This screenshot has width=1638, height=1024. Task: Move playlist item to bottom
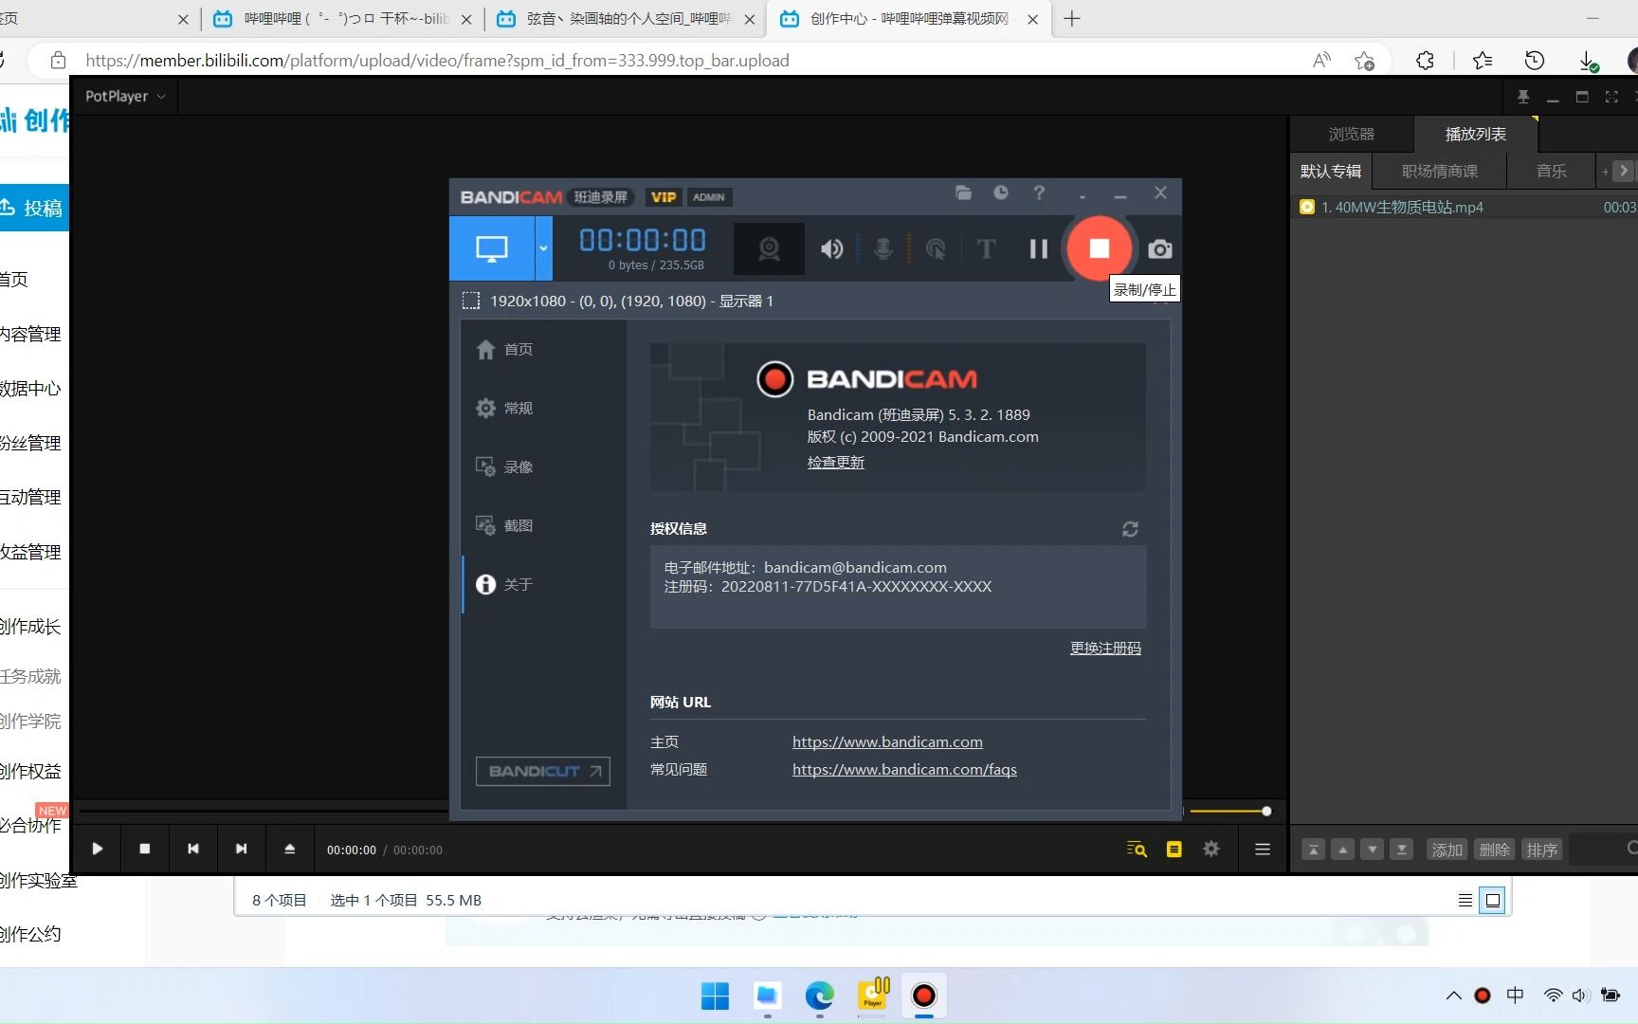pos(1402,850)
